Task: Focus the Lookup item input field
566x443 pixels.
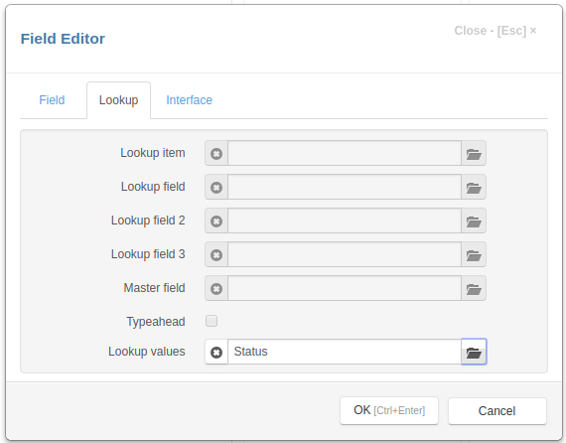Action: coord(345,153)
